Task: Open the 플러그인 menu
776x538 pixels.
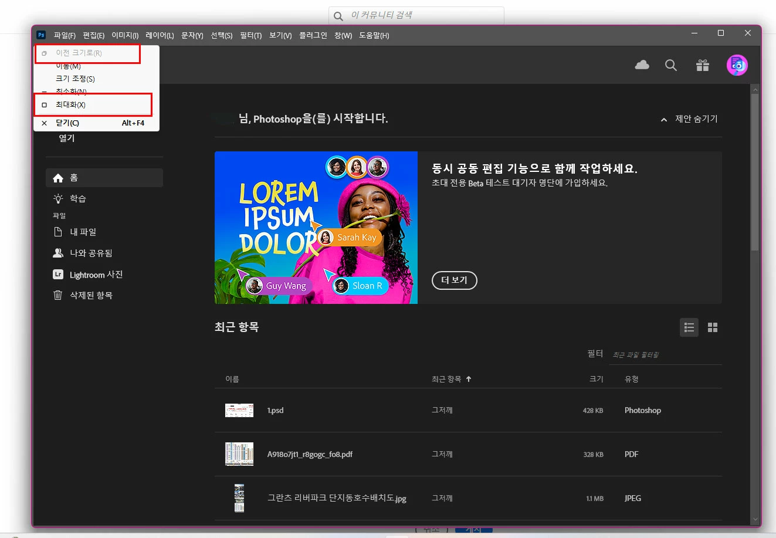Action: 313,36
